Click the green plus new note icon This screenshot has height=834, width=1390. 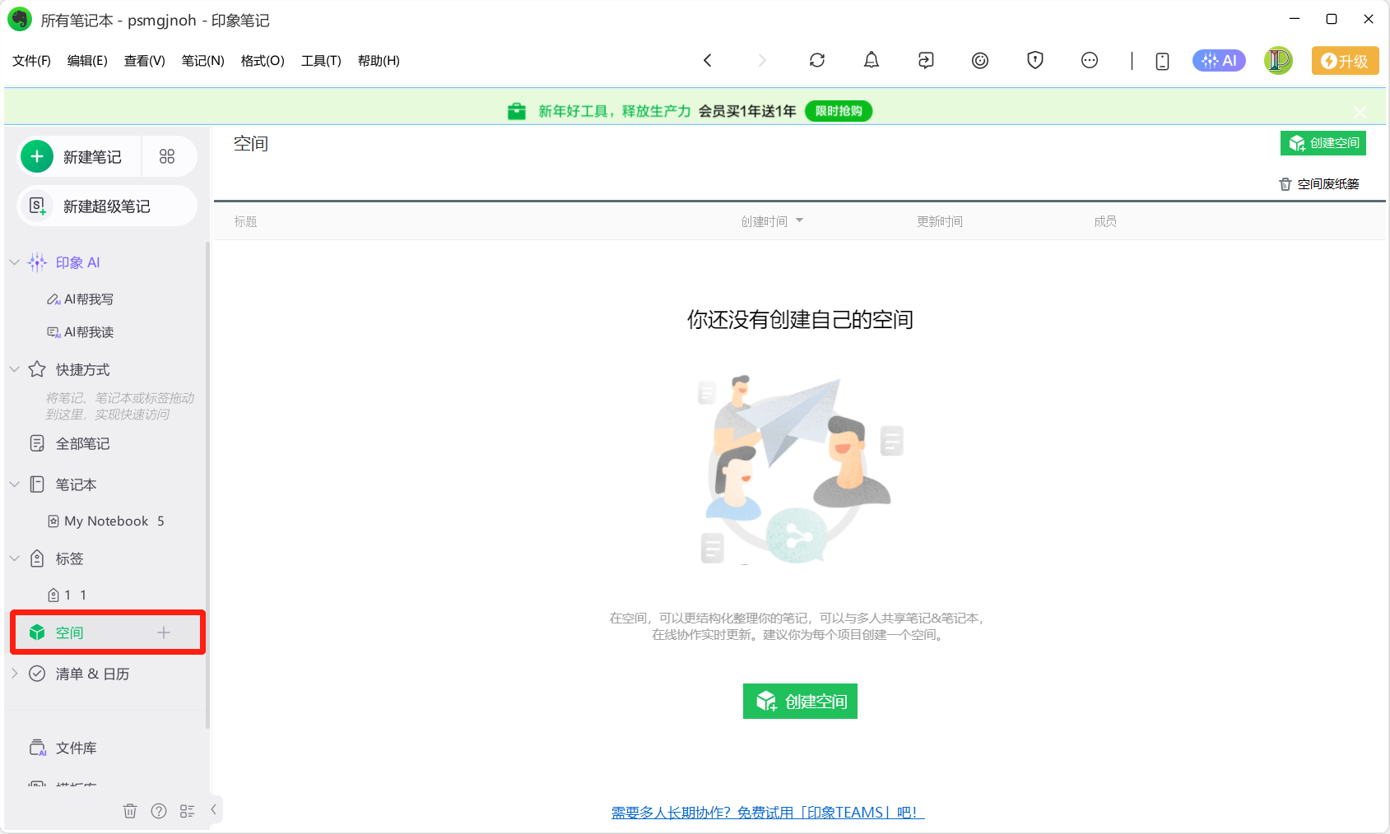click(37, 156)
